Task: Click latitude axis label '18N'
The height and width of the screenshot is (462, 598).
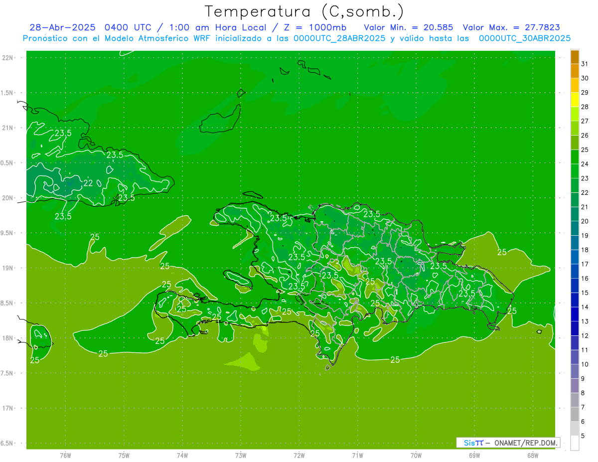Action: (8, 338)
